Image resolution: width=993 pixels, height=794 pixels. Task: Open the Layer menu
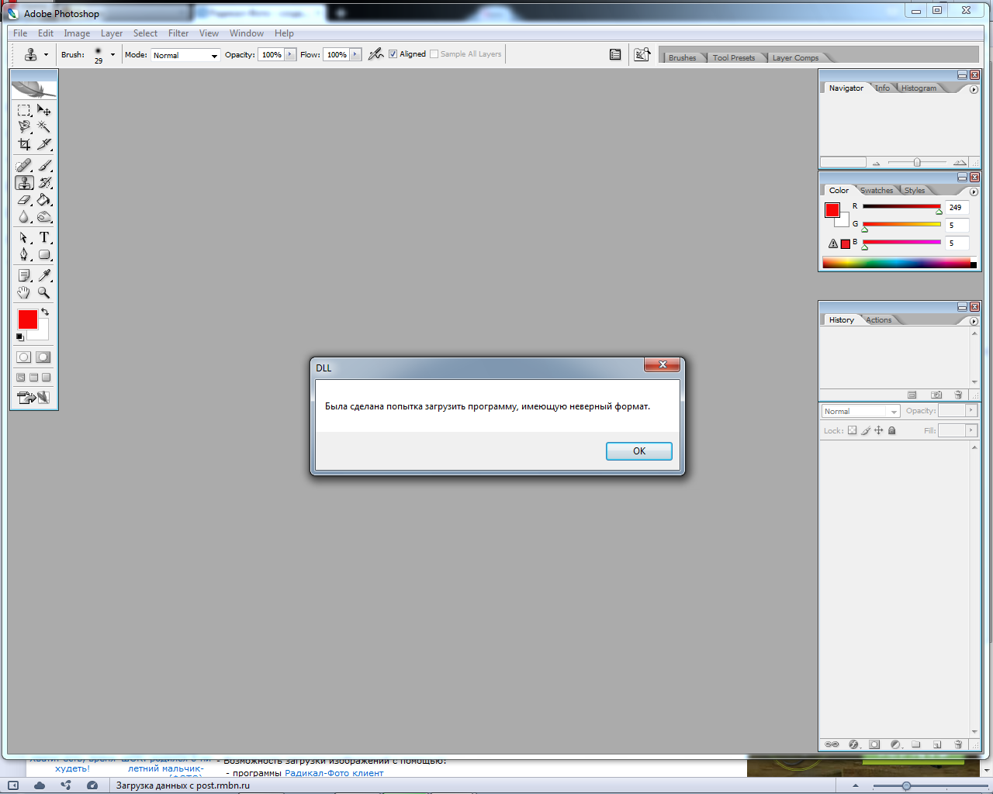coord(112,33)
